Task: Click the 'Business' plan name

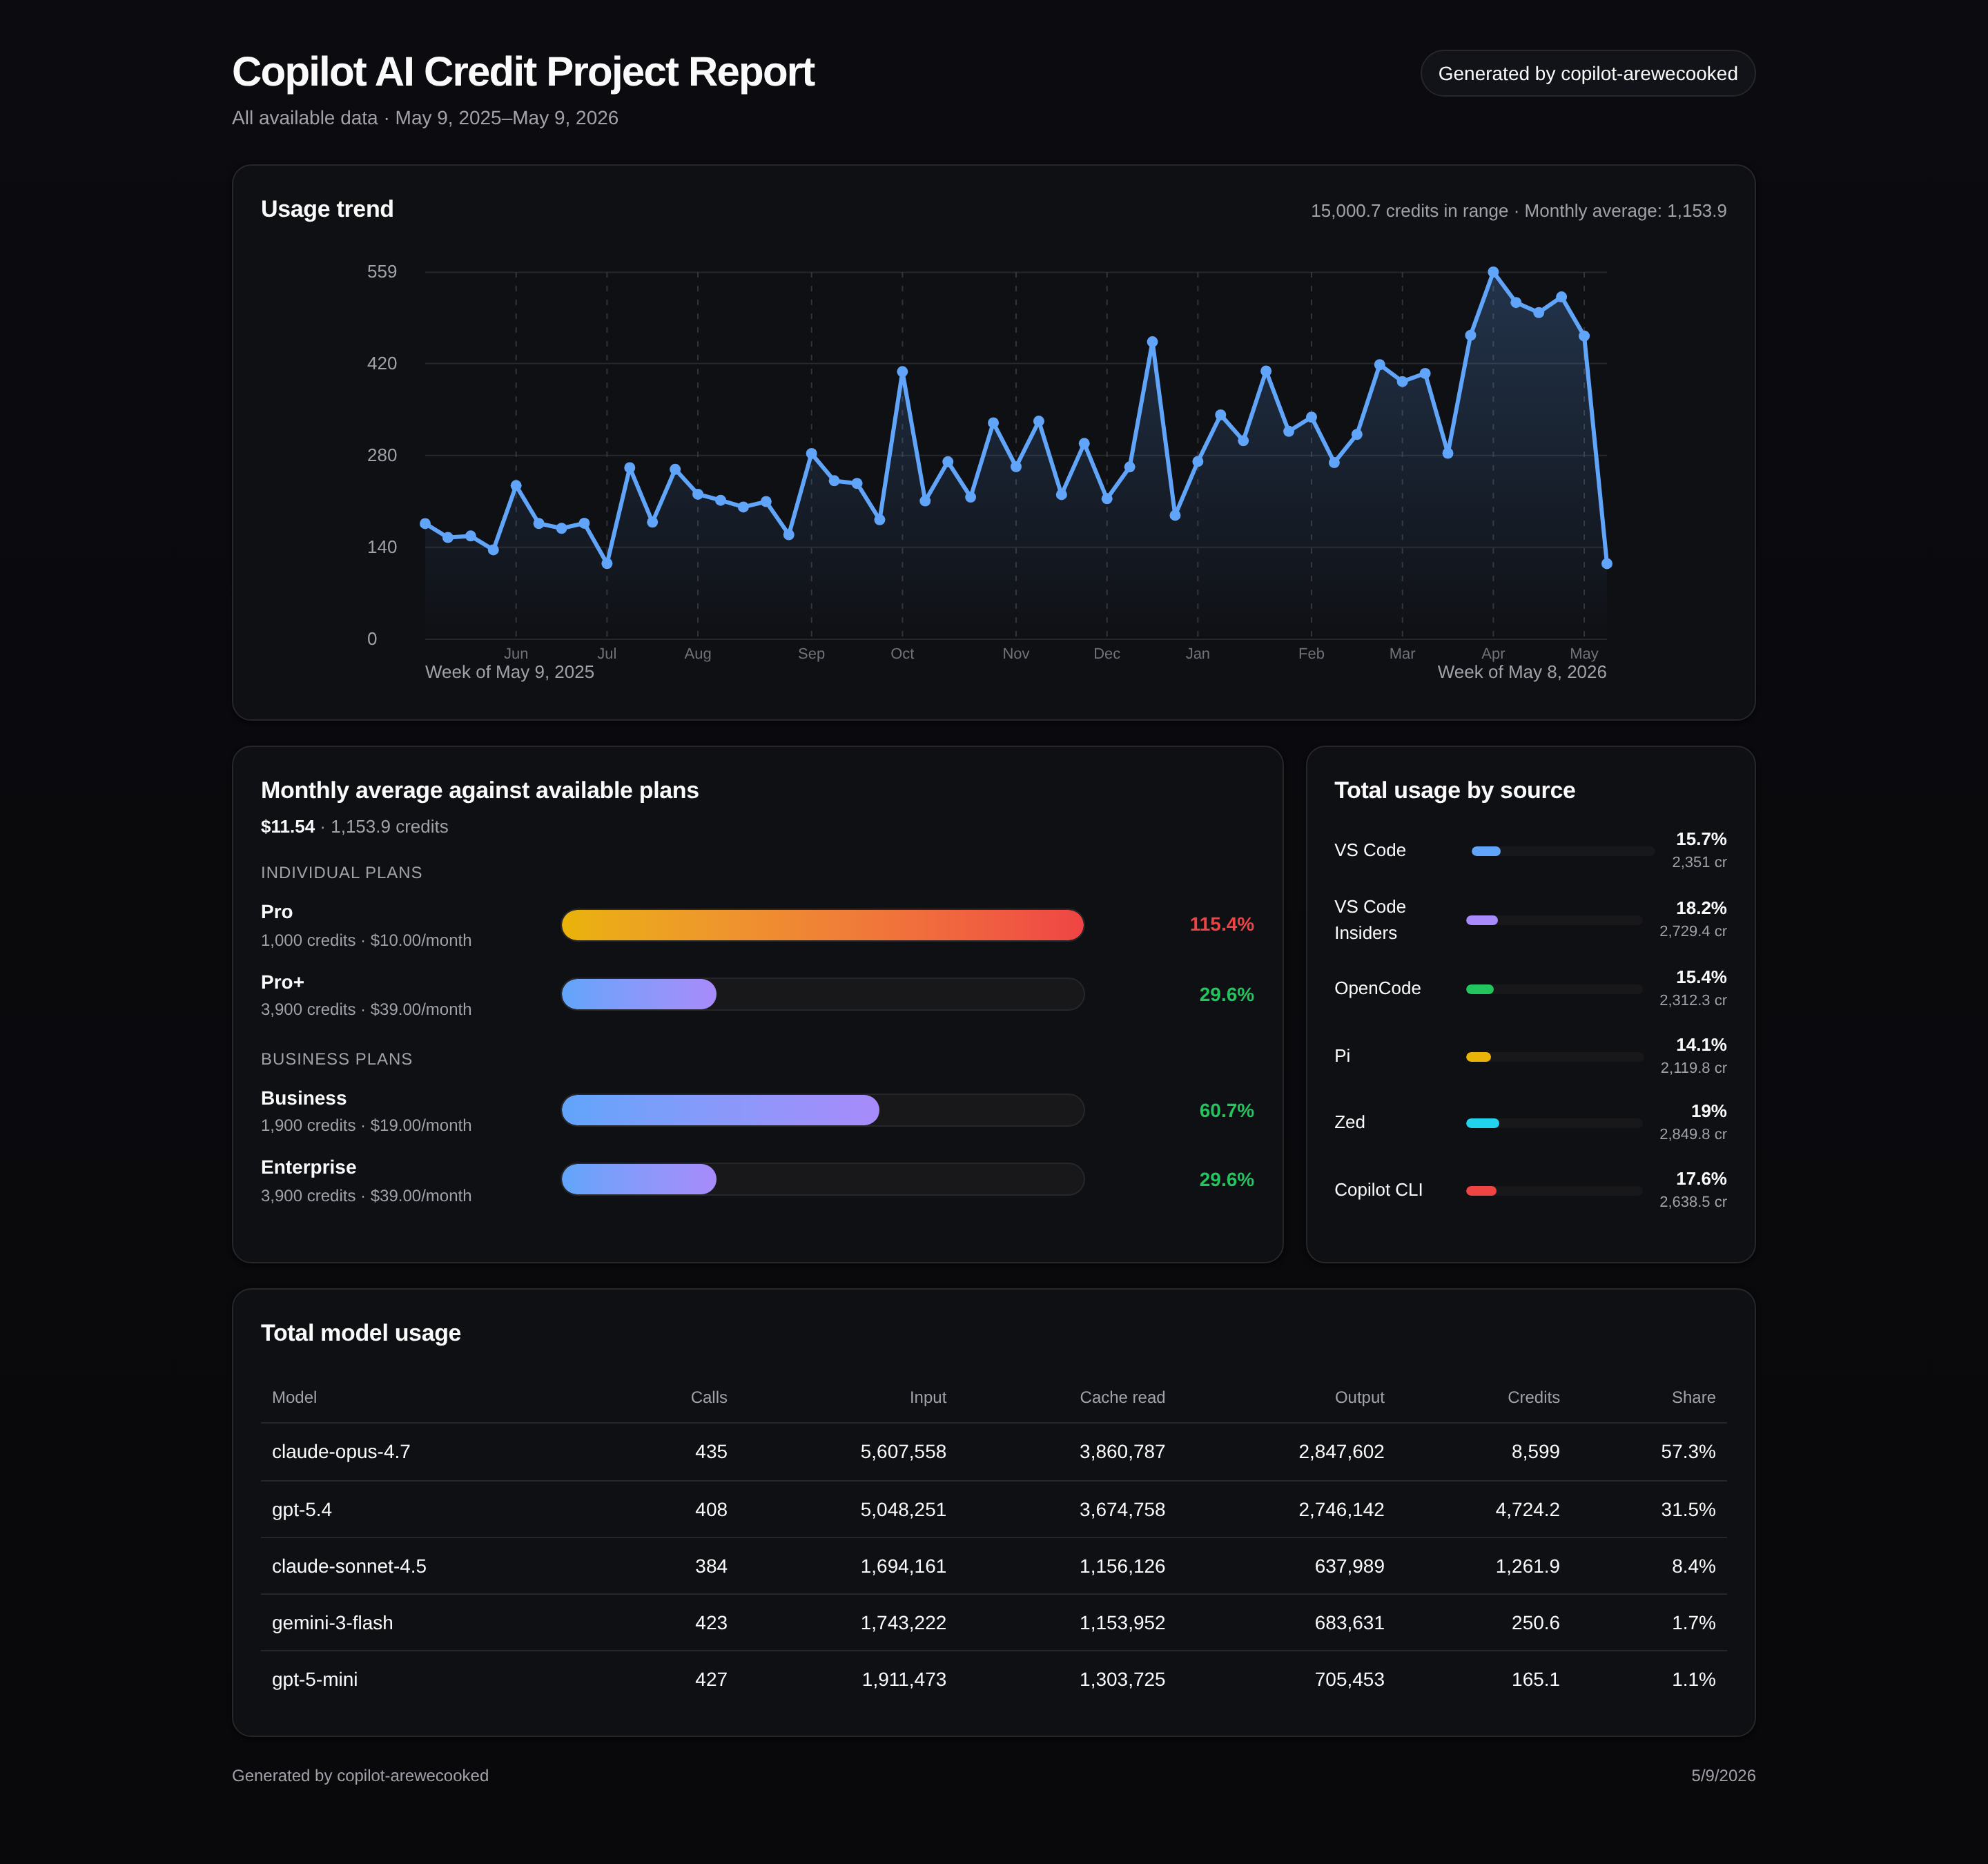Action: coord(304,1098)
